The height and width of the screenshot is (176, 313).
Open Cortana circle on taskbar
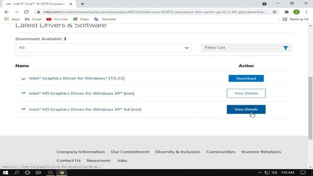click(x=27, y=173)
